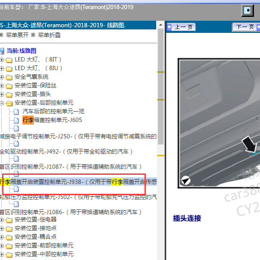
Task: Click page icon above 减振电子调节控制单元-J250
Action: 16,128
